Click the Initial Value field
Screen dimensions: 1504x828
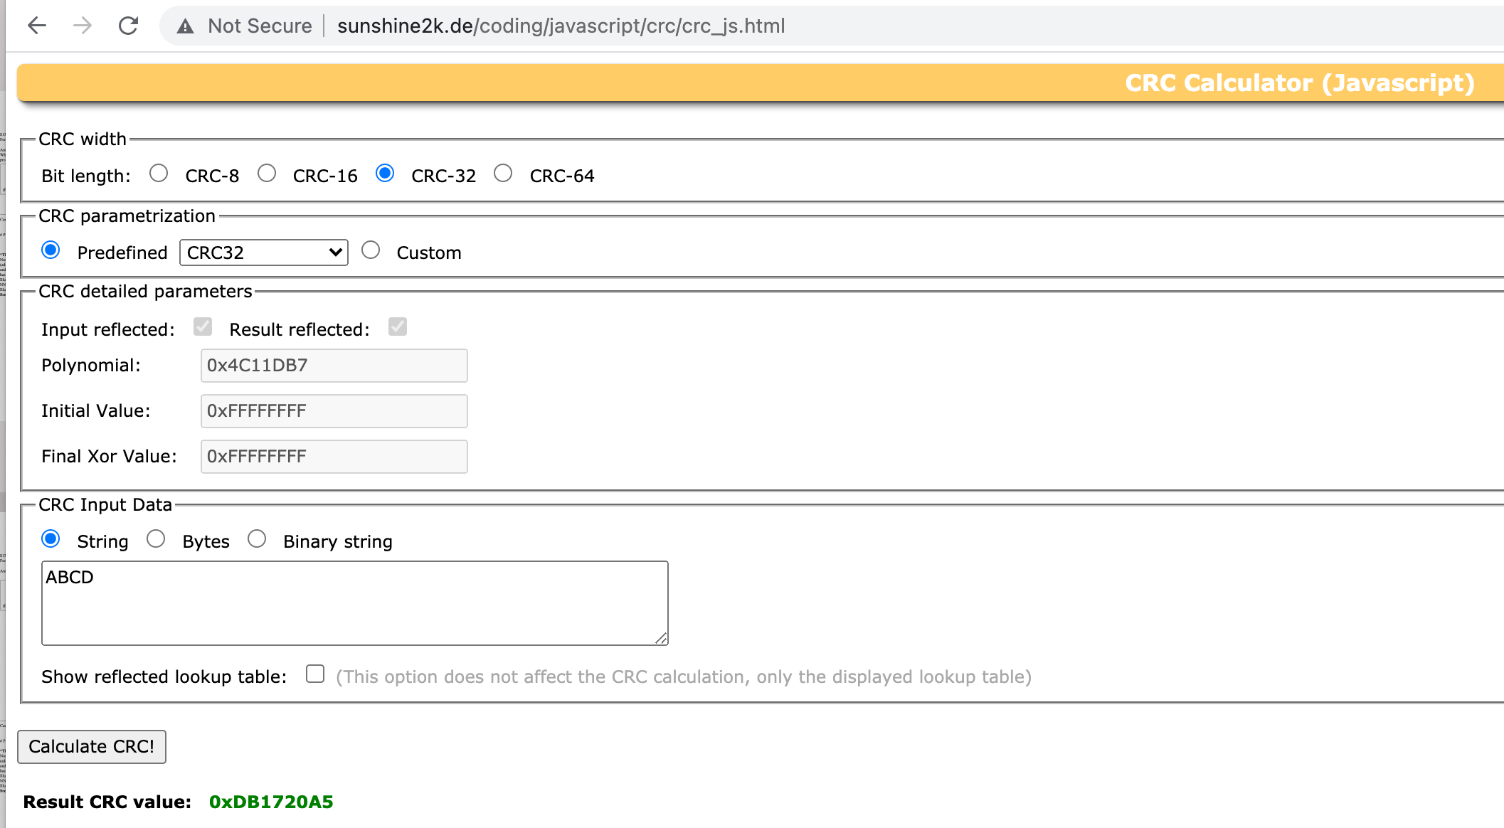pos(334,411)
